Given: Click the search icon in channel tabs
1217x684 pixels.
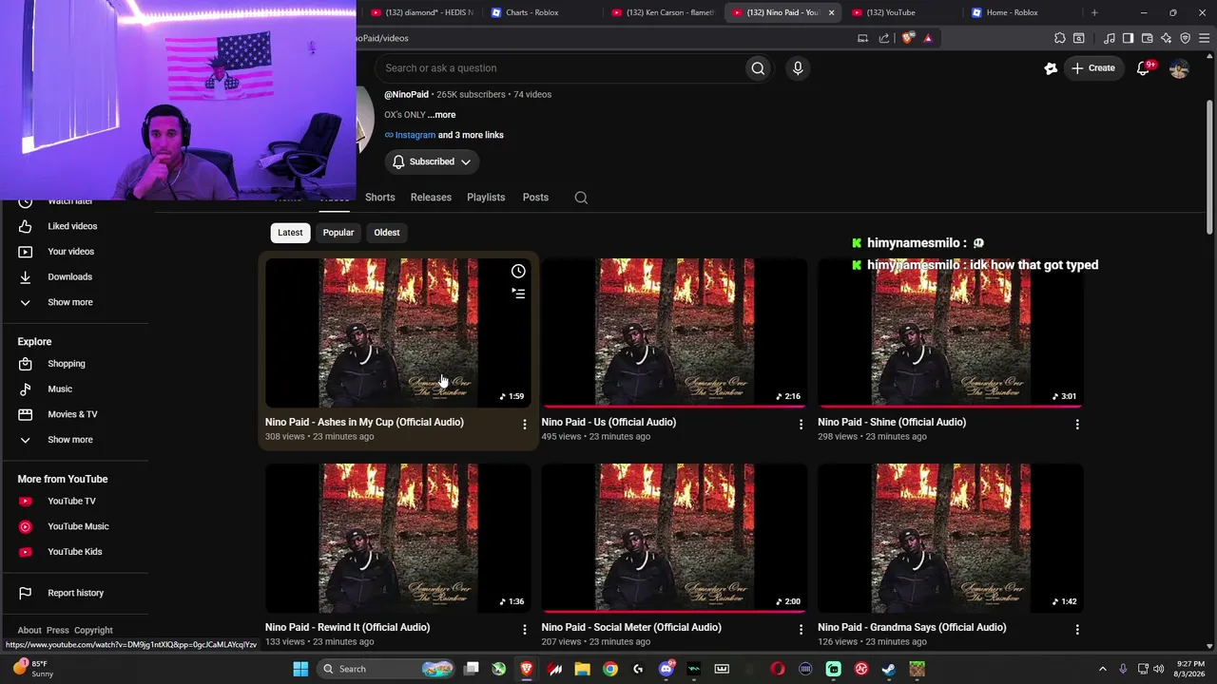Looking at the screenshot, I should click(x=581, y=198).
